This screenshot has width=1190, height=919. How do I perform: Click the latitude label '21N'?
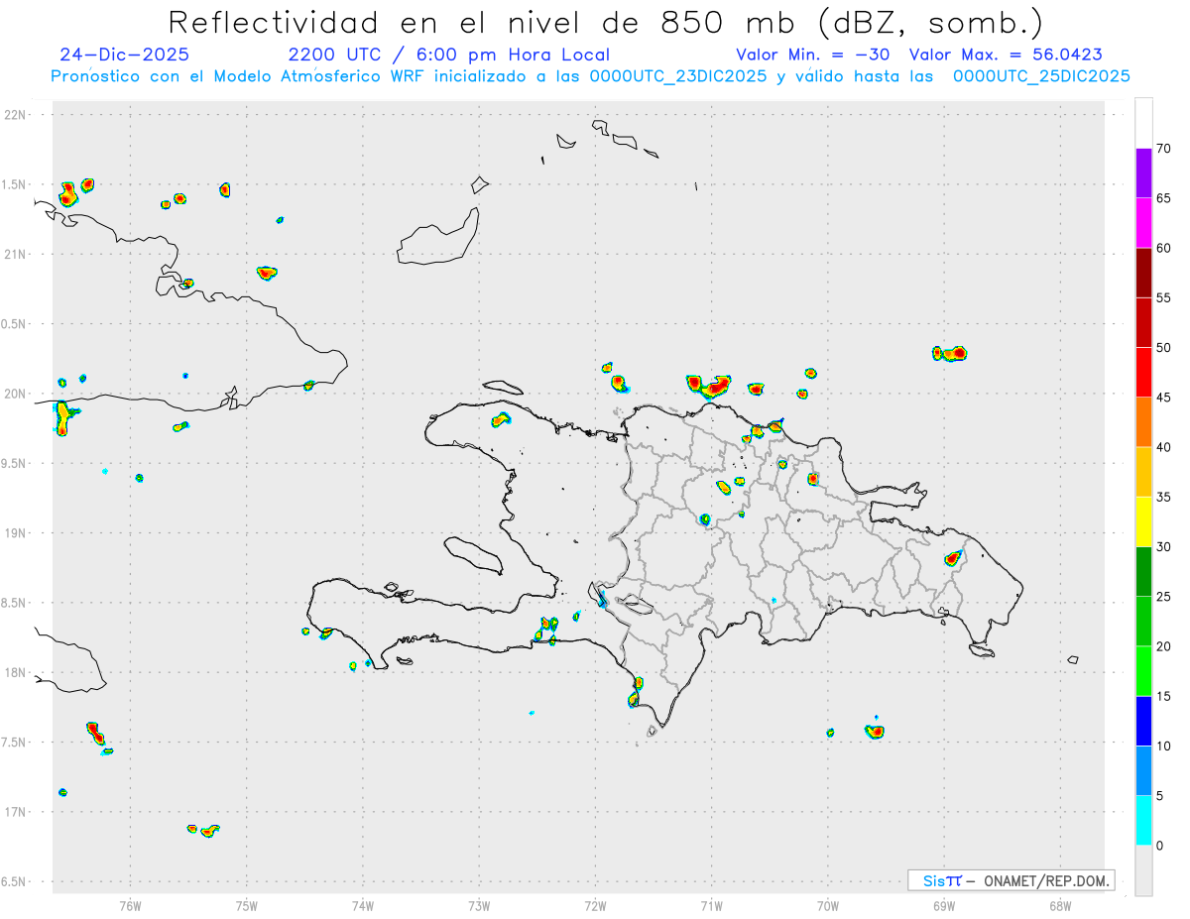click(x=16, y=255)
